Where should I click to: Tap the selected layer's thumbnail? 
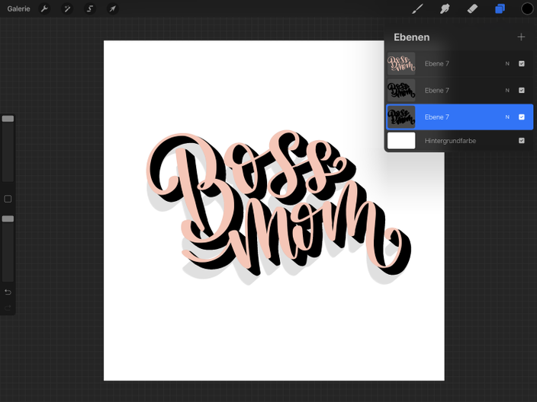click(401, 117)
